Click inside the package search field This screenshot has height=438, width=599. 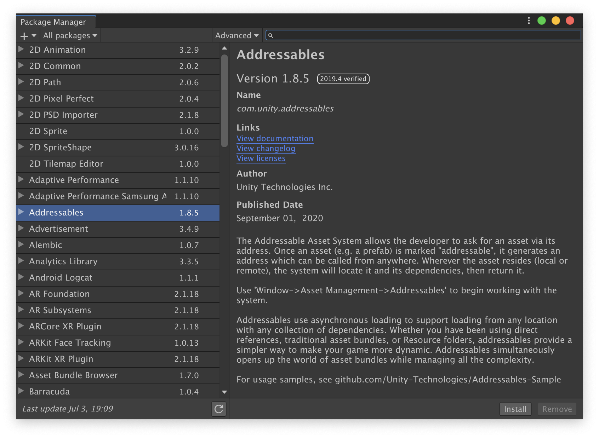[389, 35]
